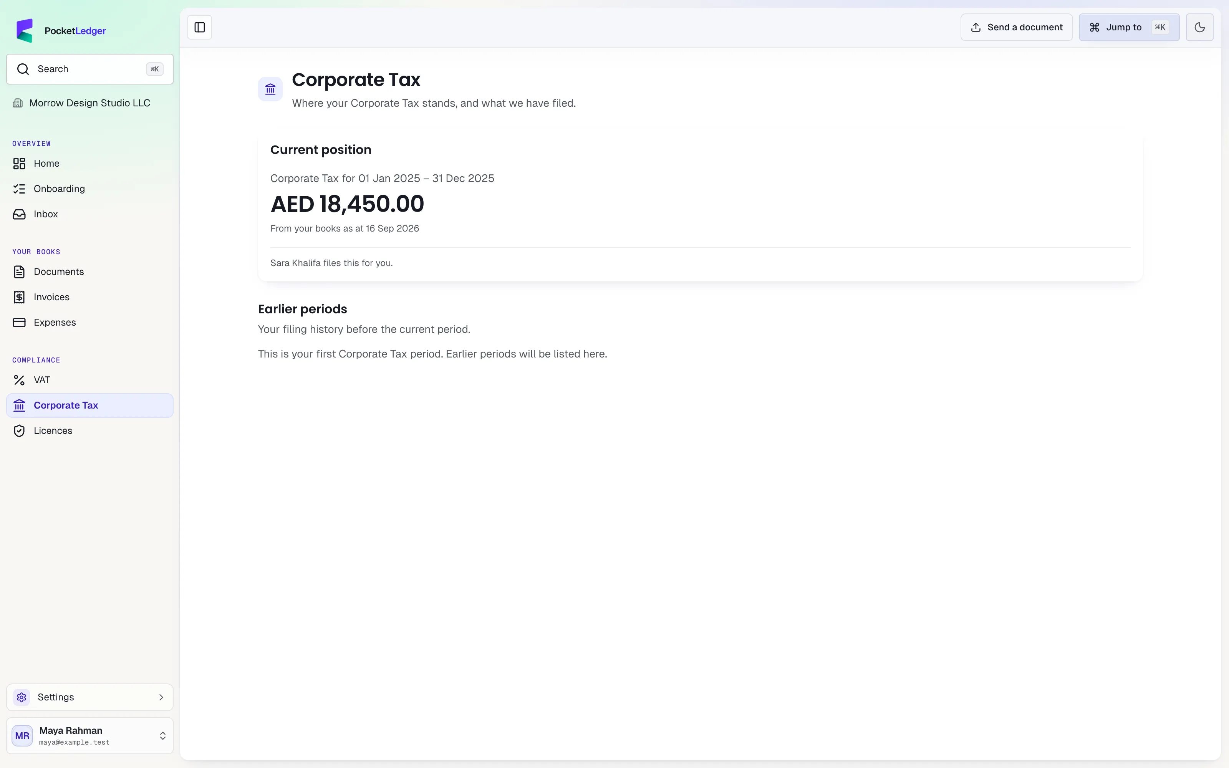
Task: Click the PocketLedger logo icon
Action: 24,30
